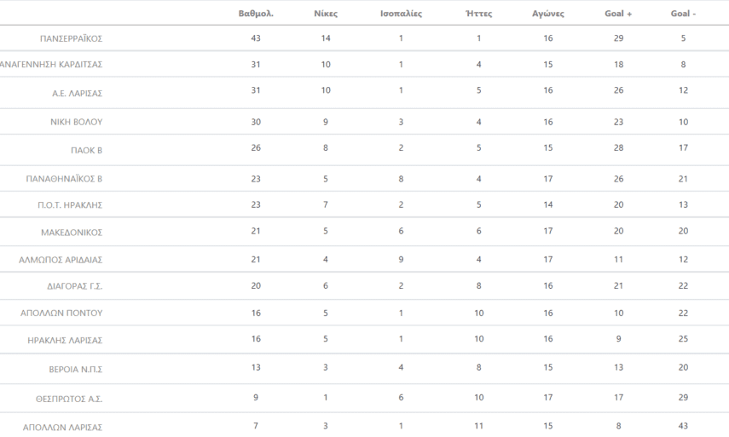The width and height of the screenshot is (729, 437).
Task: Click the Goal + column header
Action: coord(617,13)
